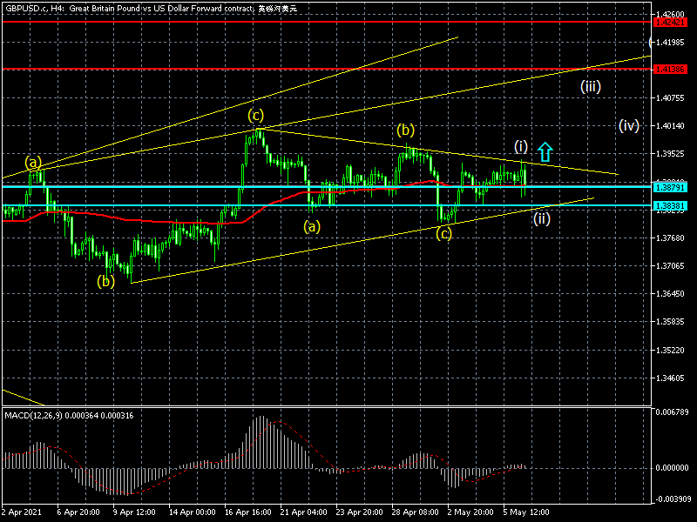This screenshot has height=522, width=697.
Task: Click the 16 Apr 16:00 time label
Action: coord(247,512)
